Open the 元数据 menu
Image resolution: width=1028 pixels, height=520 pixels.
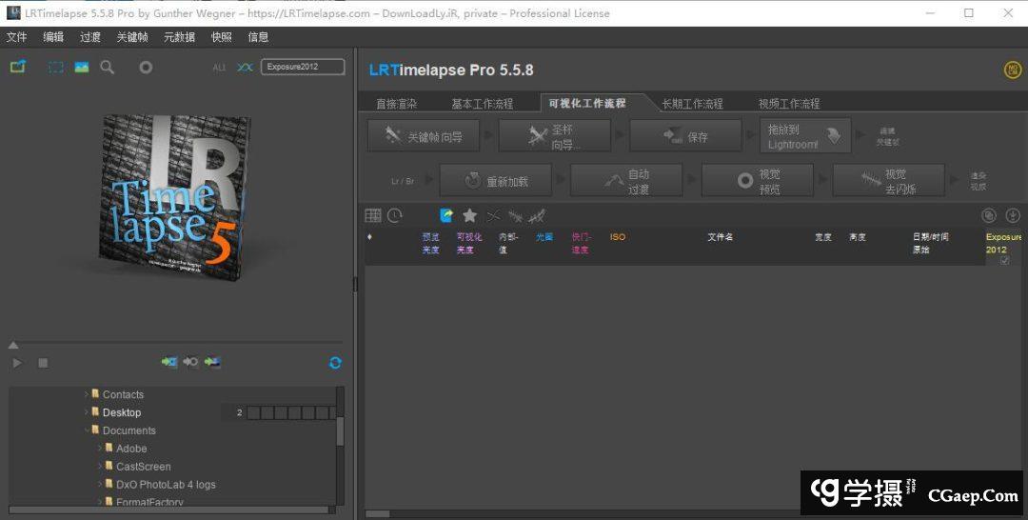tap(180, 37)
